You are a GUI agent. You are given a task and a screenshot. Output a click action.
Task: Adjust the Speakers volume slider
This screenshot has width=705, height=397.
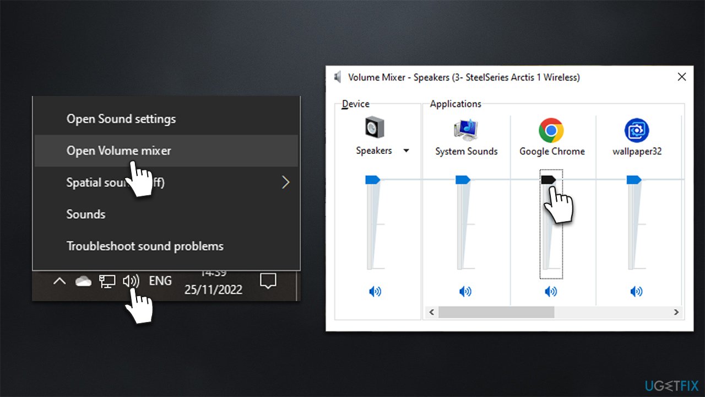point(372,179)
